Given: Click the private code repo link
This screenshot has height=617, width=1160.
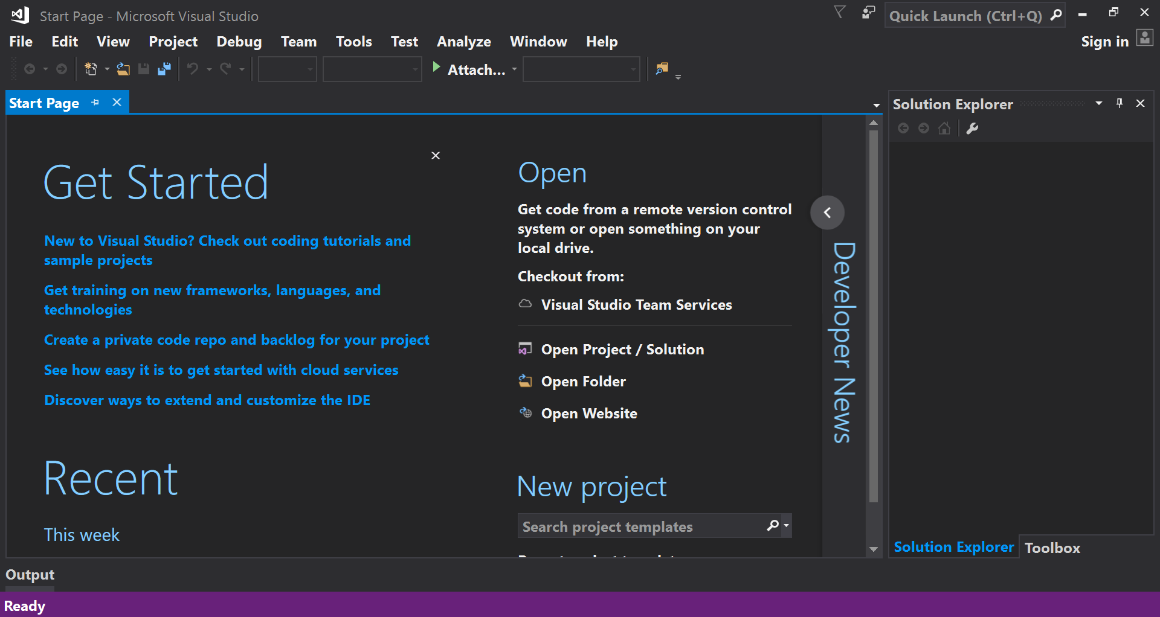Looking at the screenshot, I should (x=237, y=340).
